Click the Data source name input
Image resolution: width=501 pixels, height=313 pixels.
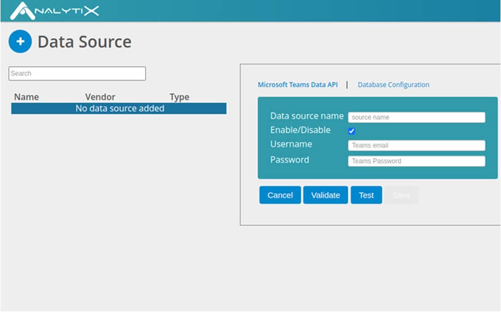tap(417, 117)
